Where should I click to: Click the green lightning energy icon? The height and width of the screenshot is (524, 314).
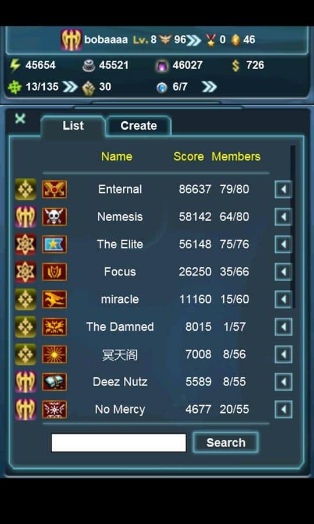15,65
